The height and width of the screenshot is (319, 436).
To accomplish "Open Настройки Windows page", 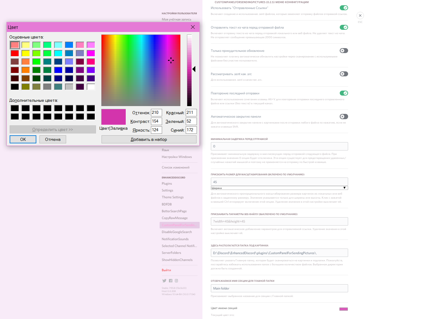I will tap(177, 157).
